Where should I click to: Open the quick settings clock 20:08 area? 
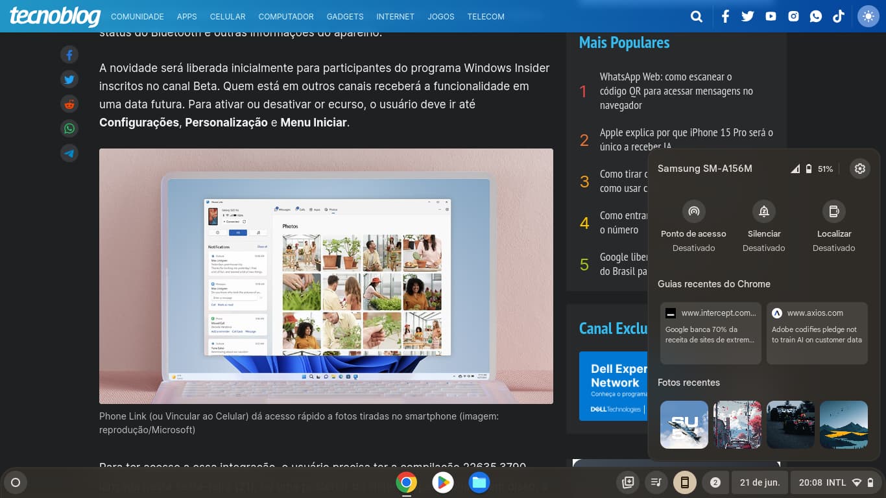coord(837,482)
